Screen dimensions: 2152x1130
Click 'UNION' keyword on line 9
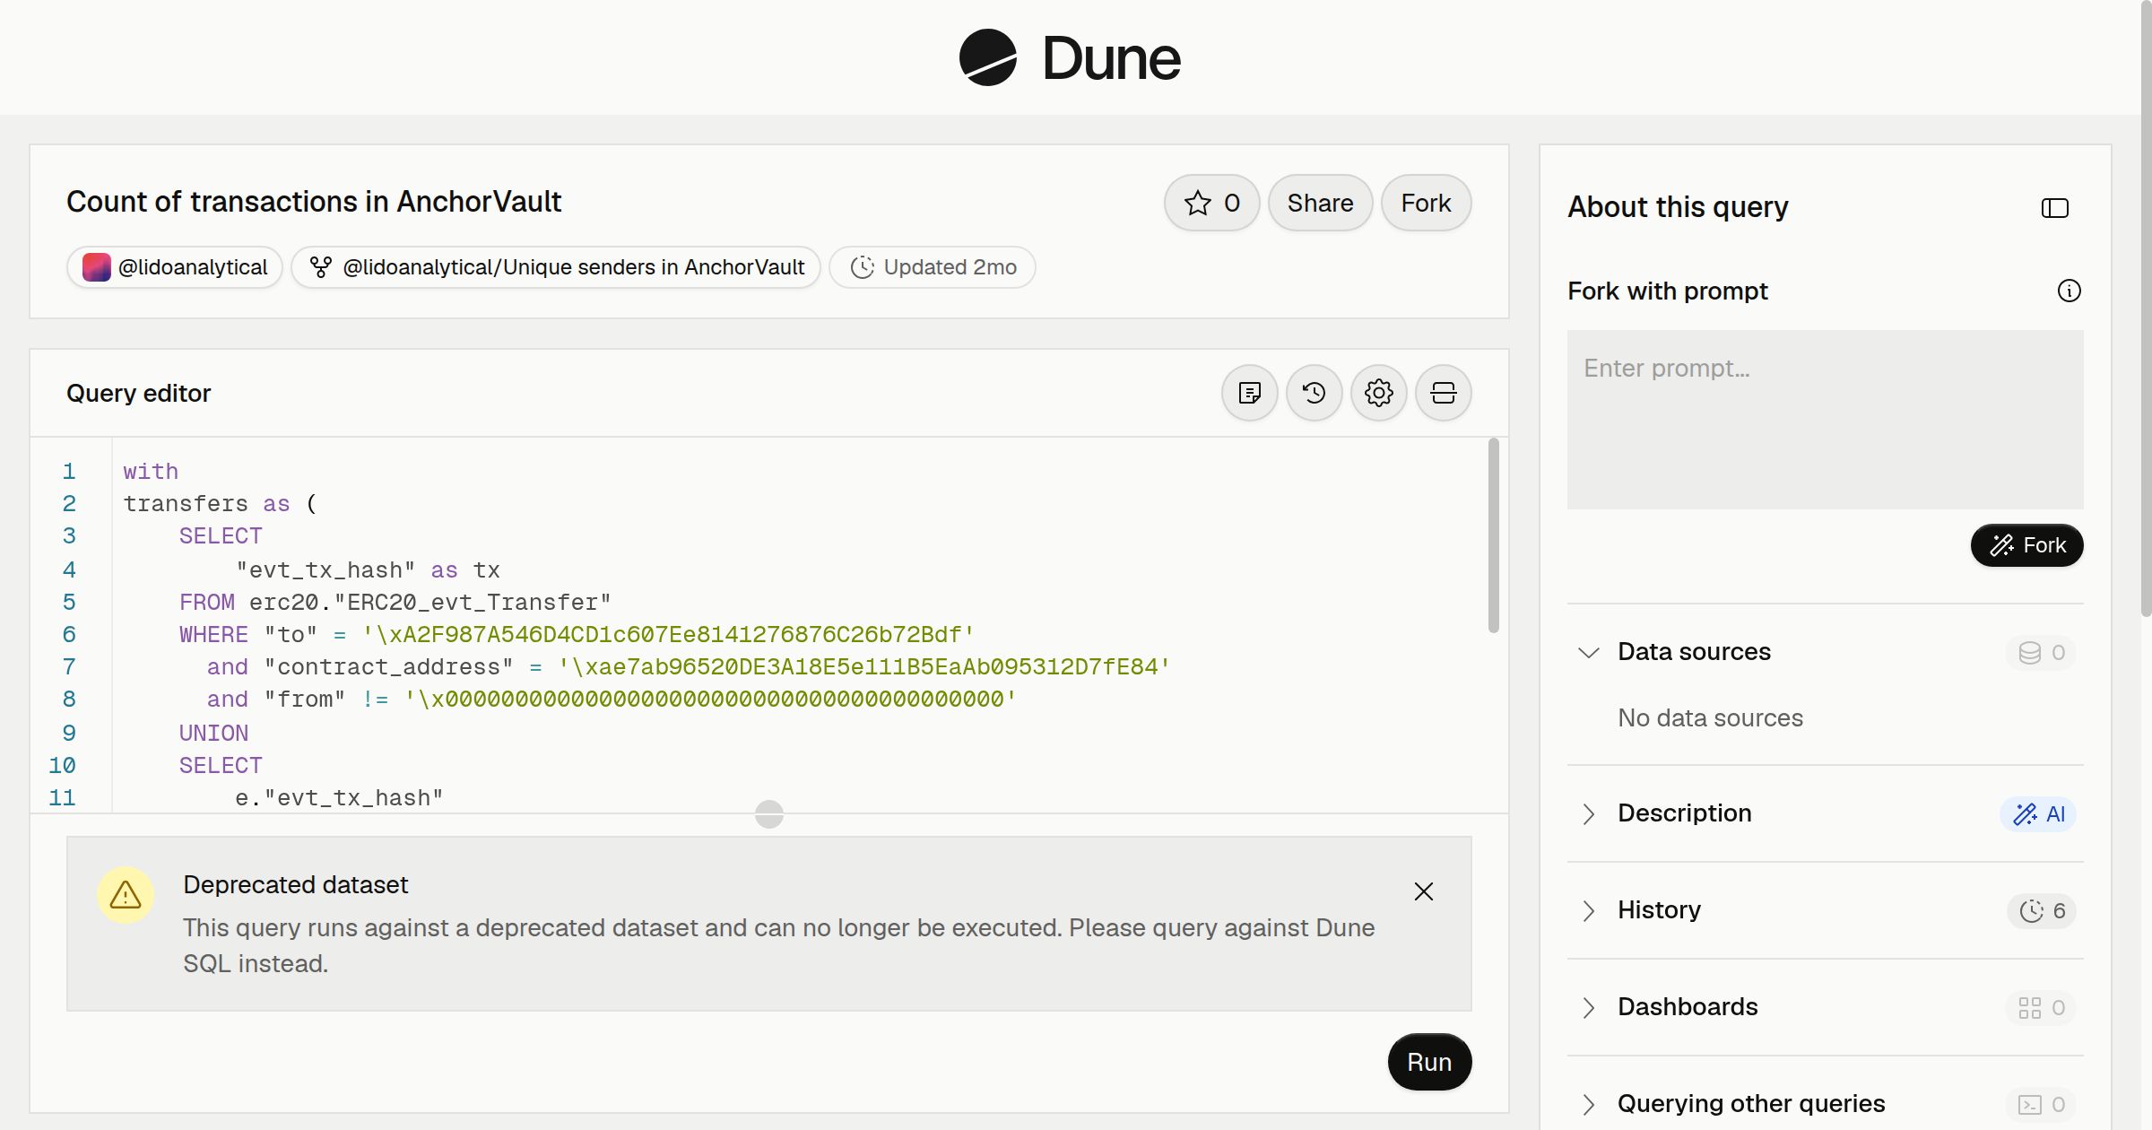213,733
